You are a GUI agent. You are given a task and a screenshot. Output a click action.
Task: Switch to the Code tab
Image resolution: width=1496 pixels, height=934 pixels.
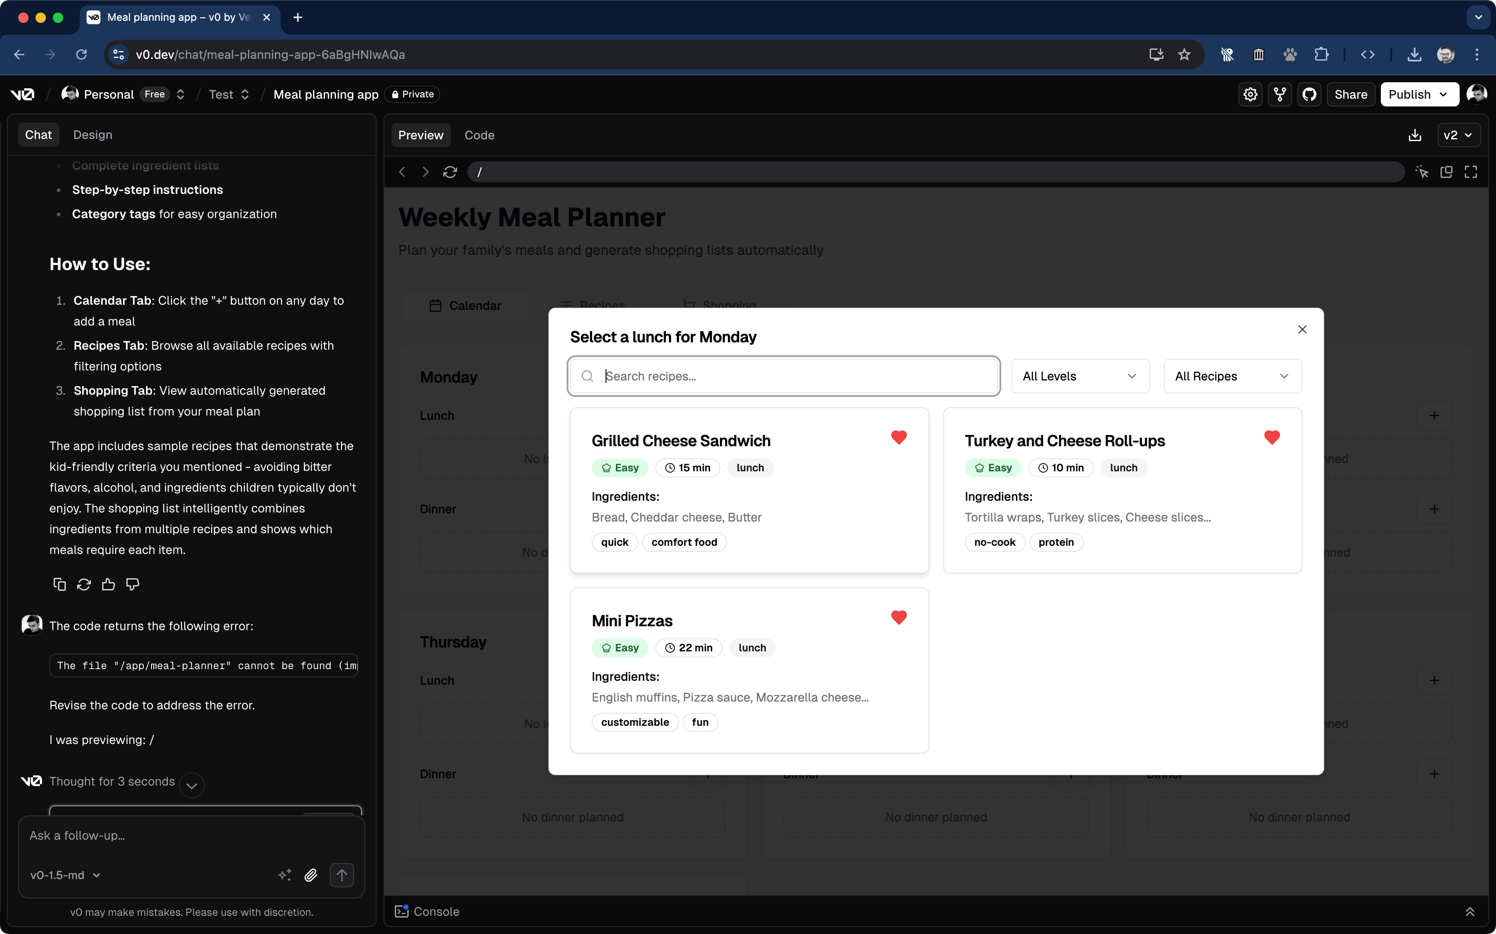(x=479, y=135)
